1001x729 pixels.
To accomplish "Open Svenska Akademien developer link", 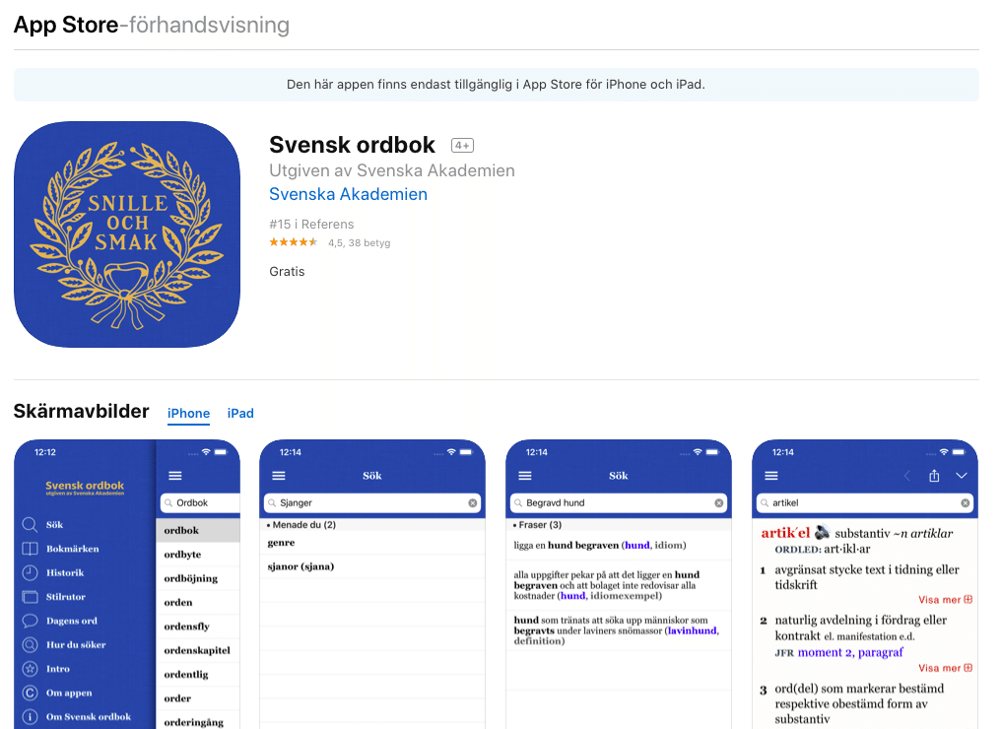I will (x=348, y=194).
